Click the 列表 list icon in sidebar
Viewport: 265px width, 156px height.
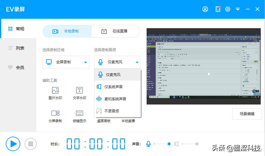[x=10, y=48]
